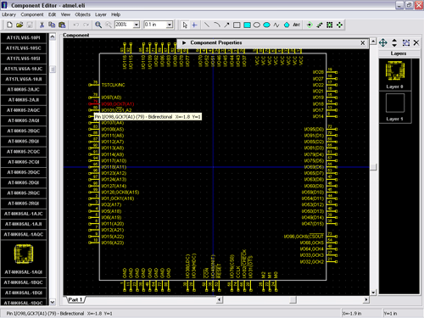Image resolution: width=424 pixels, height=318 pixels.
Task: Select AT17LV65-10PI in component list
Action: (x=24, y=38)
